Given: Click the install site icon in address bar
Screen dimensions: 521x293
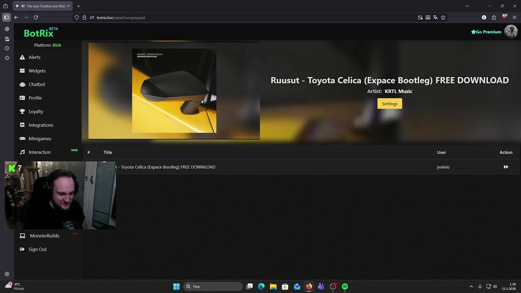Looking at the screenshot, I should coord(428,17).
